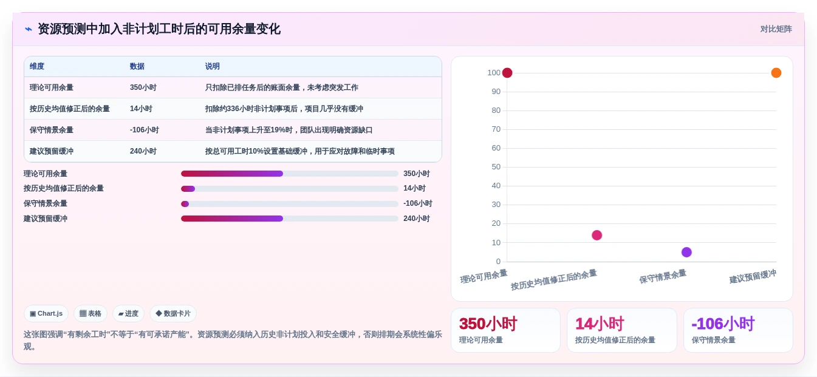Click the 建议预留缓冲 progress bar
817x377 pixels.
[290, 219]
